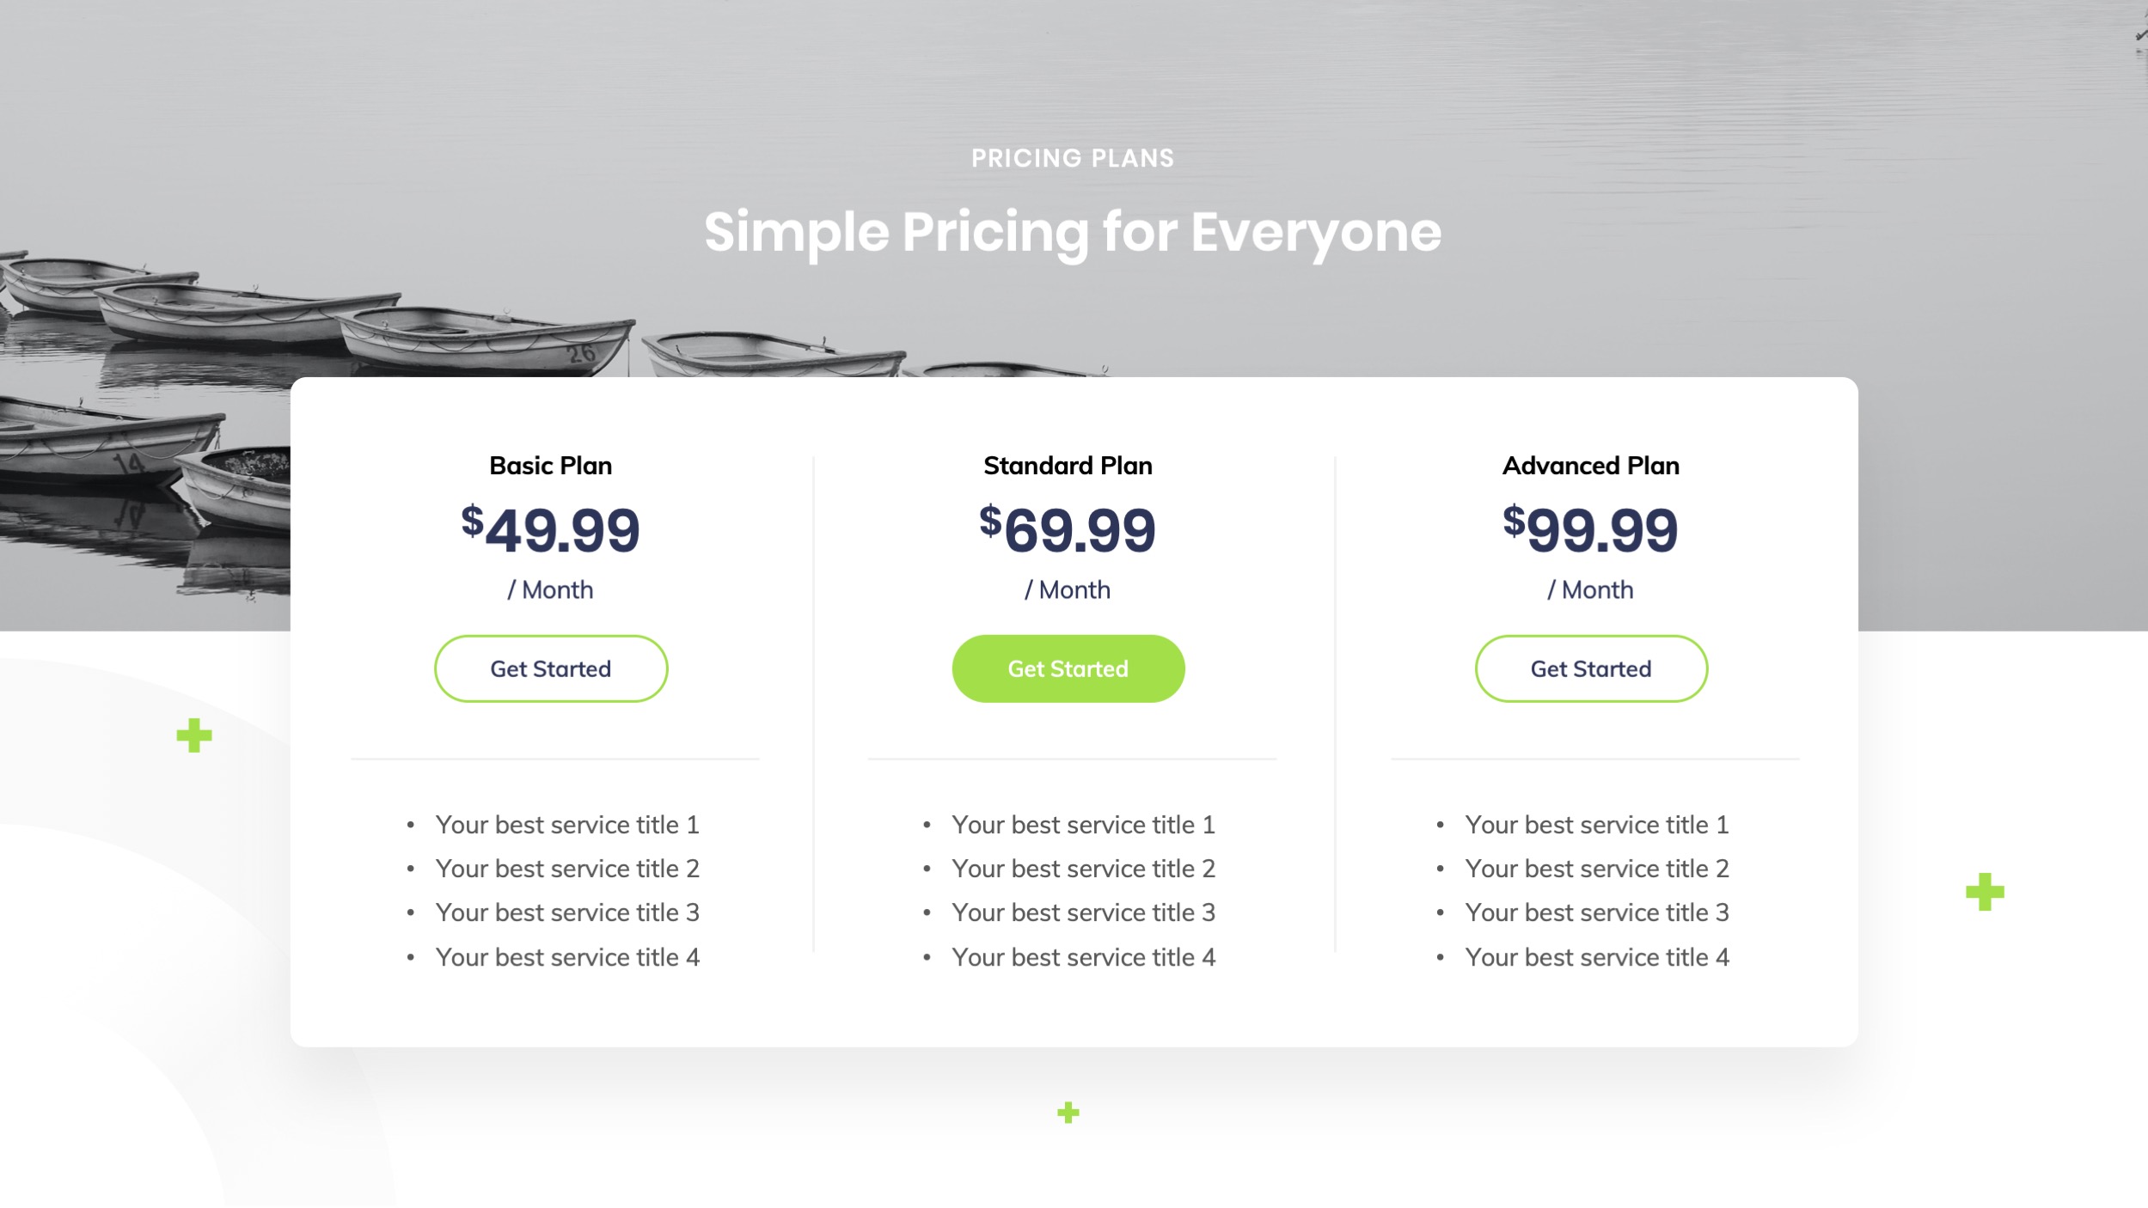Select Standard Plan's "Your best service title 2"
This screenshot has height=1208, width=2148.
[1083, 869]
